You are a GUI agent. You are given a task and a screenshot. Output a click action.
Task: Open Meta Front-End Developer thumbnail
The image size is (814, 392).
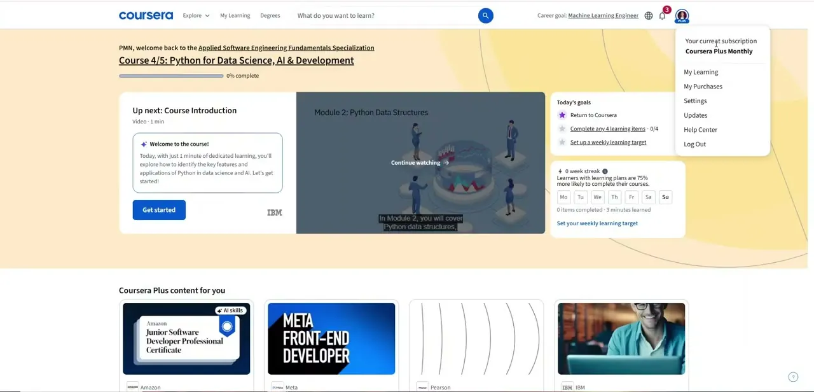(331, 339)
